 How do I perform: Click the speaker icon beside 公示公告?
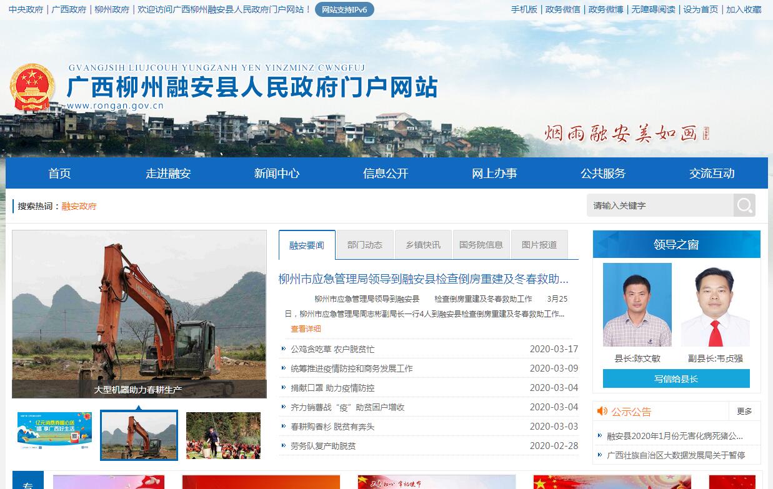(602, 411)
